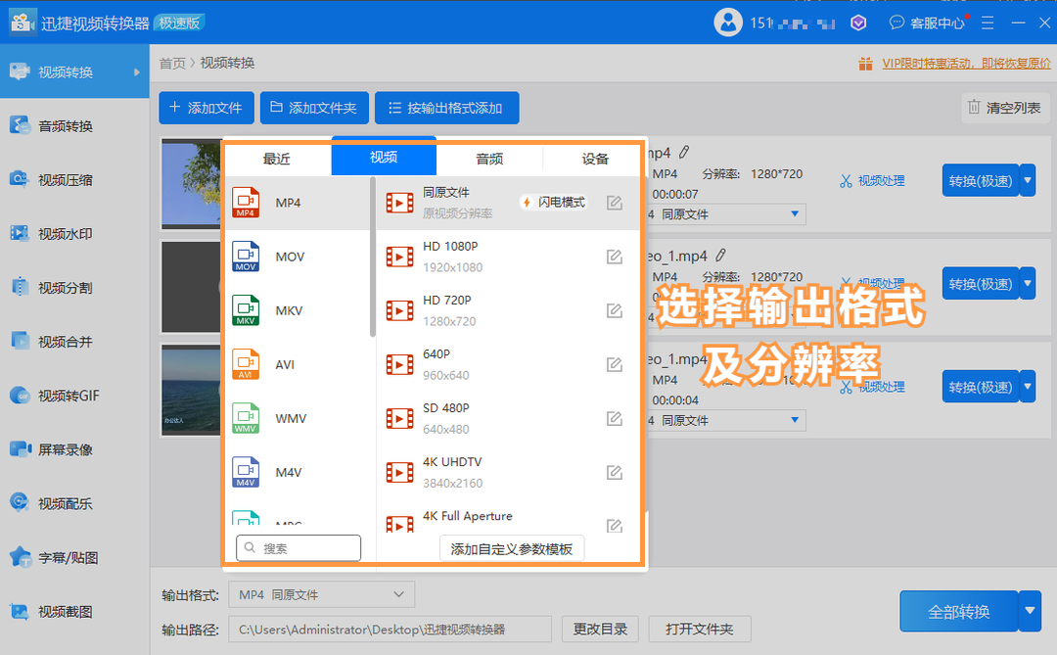Click 添加文件 button
1057x655 pixels.
[x=207, y=108]
